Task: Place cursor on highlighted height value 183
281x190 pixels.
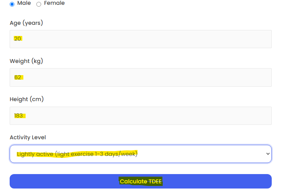Action: click(x=19, y=116)
